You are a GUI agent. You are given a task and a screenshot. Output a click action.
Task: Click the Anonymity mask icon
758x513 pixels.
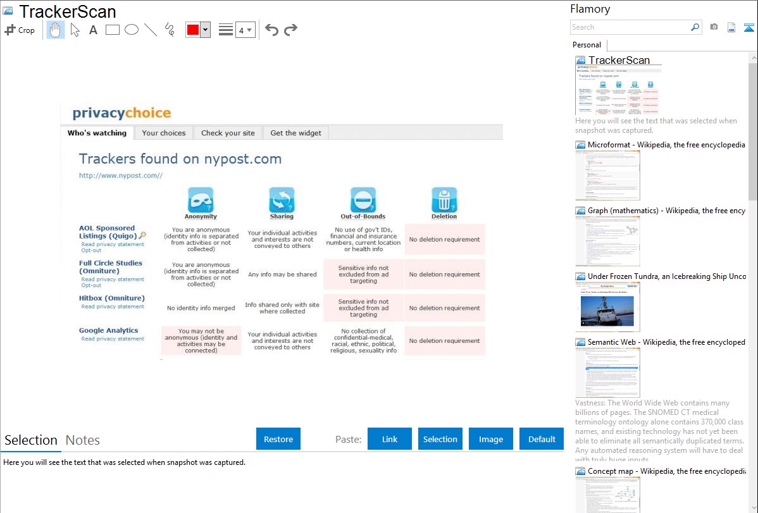pyautogui.click(x=201, y=199)
